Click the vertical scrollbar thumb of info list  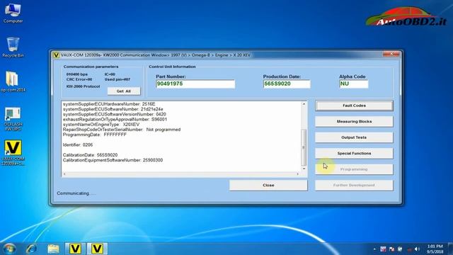pyautogui.click(x=304, y=147)
